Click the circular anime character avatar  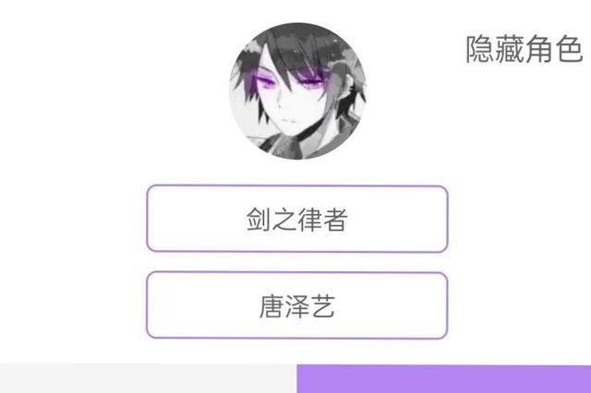coord(297,90)
